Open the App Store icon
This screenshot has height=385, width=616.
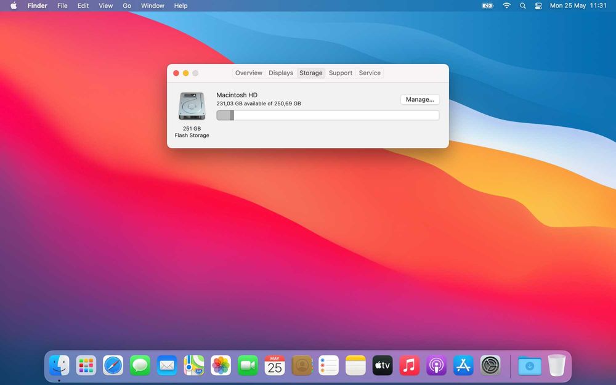[x=463, y=365]
